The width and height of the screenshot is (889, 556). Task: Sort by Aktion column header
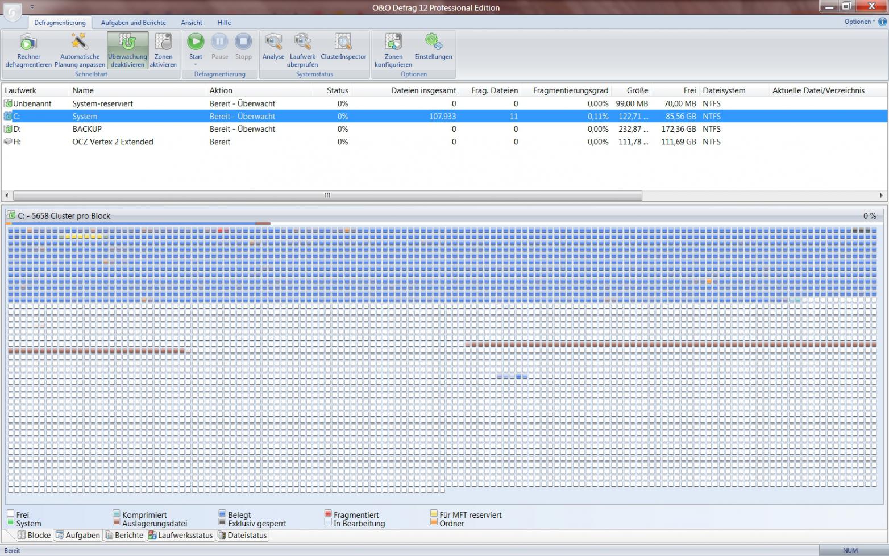point(259,90)
